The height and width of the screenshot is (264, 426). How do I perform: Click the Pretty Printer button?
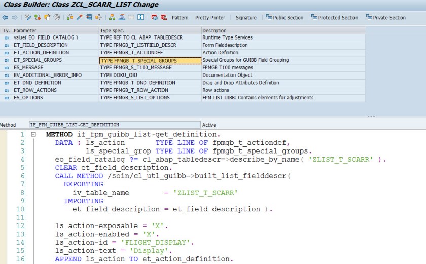pyautogui.click(x=210, y=18)
